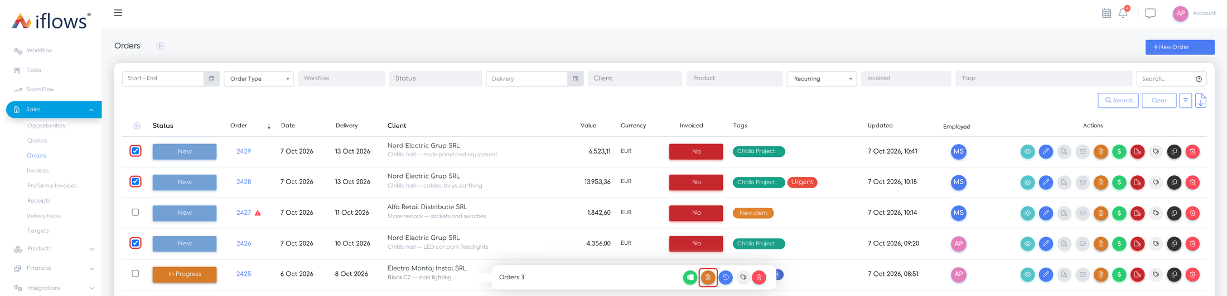Open order link 2426
The height and width of the screenshot is (296, 1227).
click(x=244, y=244)
